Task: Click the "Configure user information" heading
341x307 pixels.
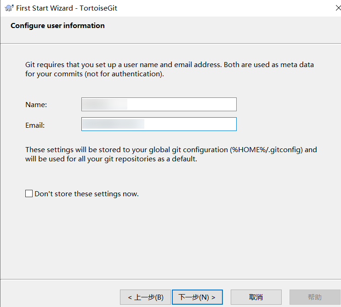Action: 57,26
